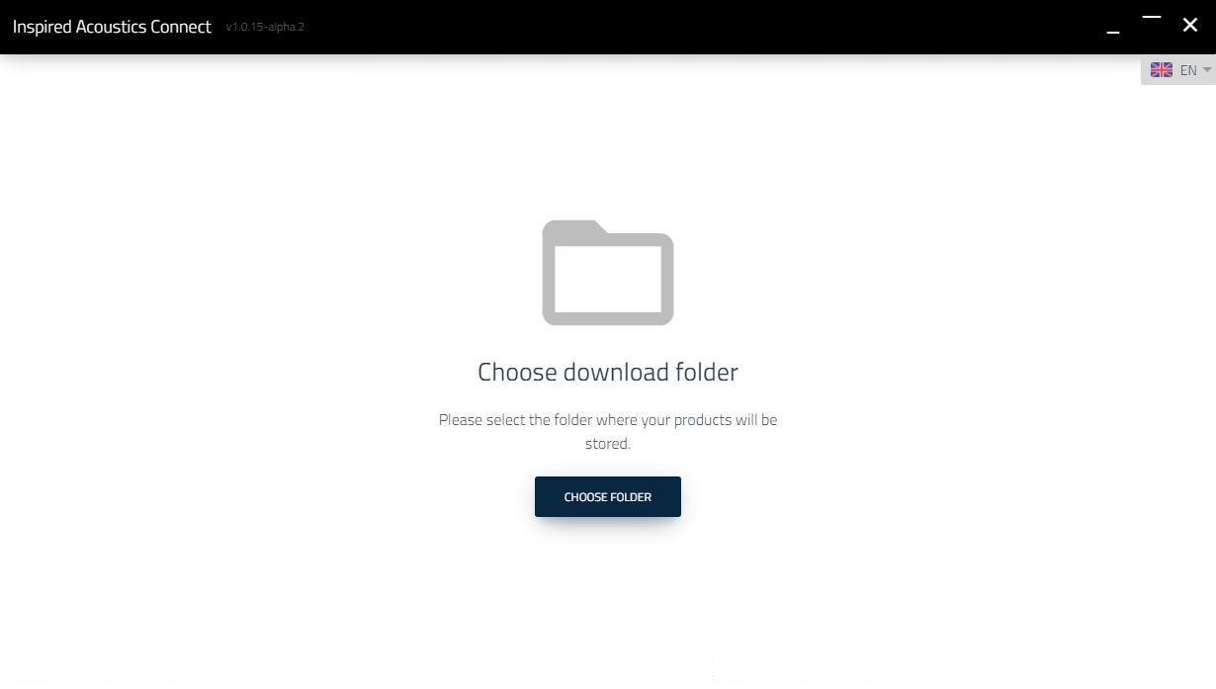This screenshot has width=1216, height=689.
Task: Click the 'Inspired Acoustics Connect' title text
Action: coord(112,27)
